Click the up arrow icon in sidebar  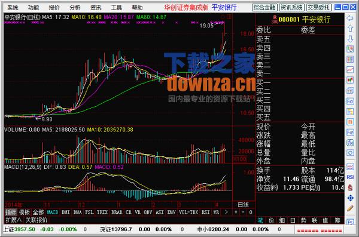pyautogui.click(x=350, y=29)
